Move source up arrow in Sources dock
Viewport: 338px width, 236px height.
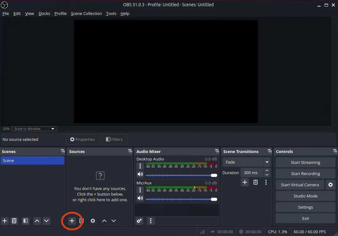(x=104, y=221)
